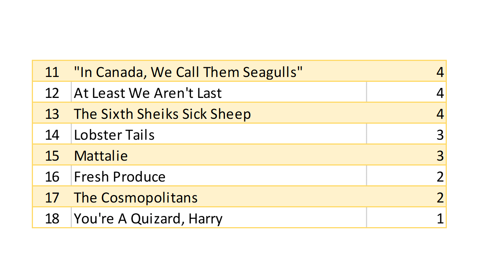The height and width of the screenshot is (269, 479).
Task: Click the score for Lobster Tails
Action: tap(440, 134)
